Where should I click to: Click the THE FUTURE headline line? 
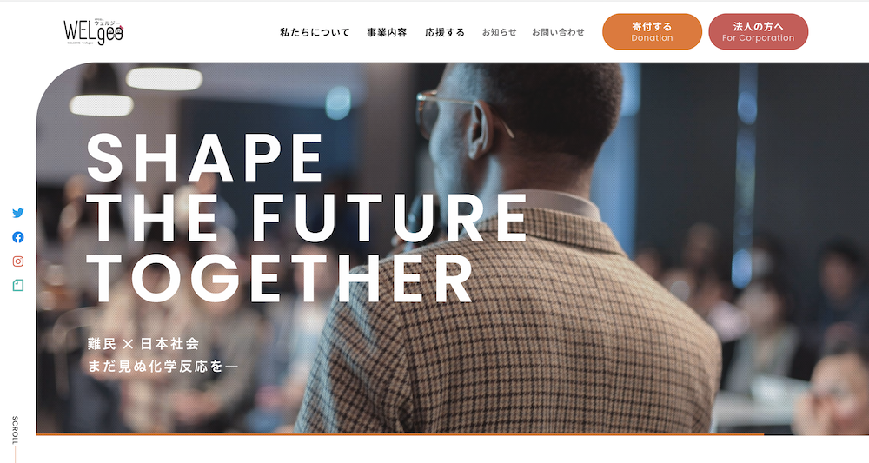[307, 218]
